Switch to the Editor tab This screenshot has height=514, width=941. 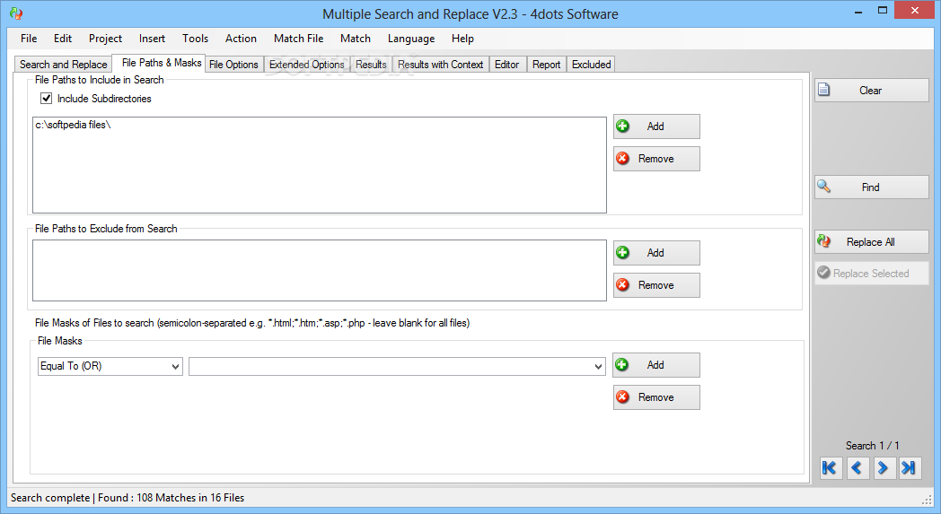coord(506,65)
